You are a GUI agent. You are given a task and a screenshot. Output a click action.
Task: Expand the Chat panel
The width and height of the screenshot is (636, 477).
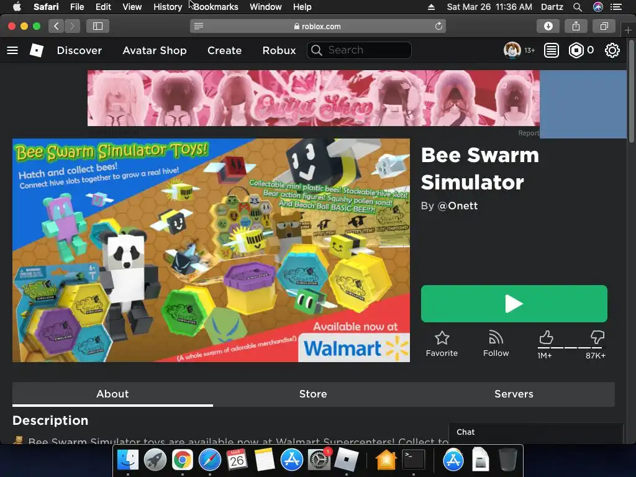click(x=535, y=432)
